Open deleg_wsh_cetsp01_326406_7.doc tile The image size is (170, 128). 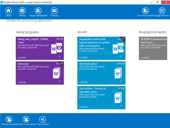[40, 48]
